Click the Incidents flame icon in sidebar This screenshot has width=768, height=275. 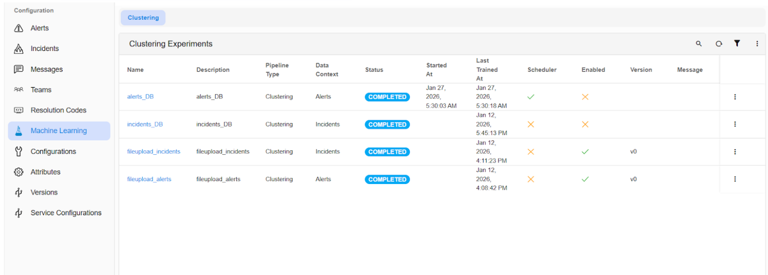click(19, 49)
